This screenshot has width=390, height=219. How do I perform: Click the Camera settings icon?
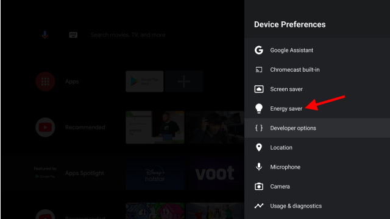tap(258, 186)
